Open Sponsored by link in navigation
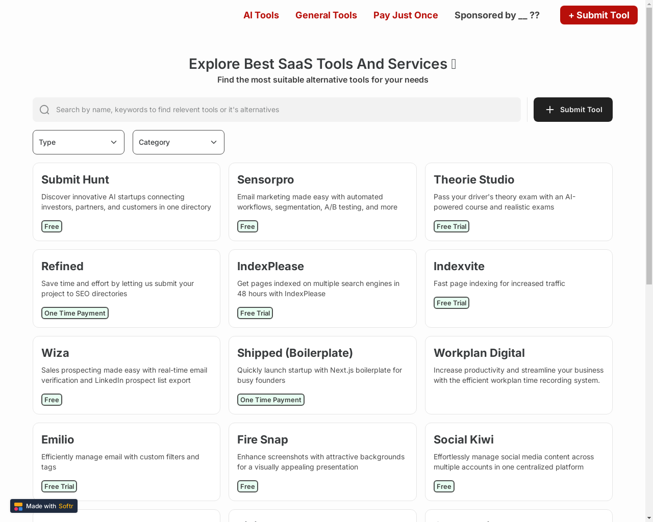 497,15
